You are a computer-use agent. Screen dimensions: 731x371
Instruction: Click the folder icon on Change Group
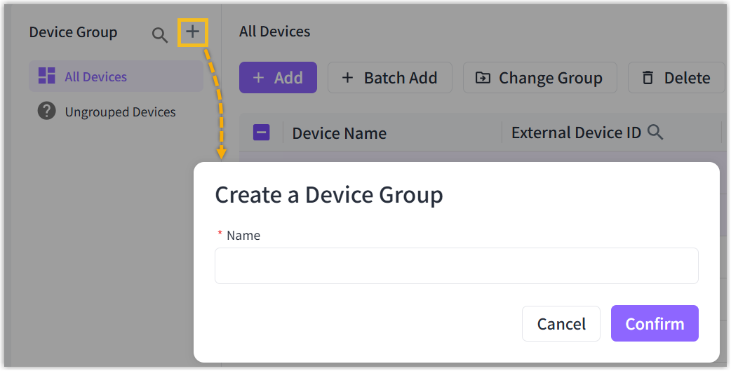tap(483, 78)
